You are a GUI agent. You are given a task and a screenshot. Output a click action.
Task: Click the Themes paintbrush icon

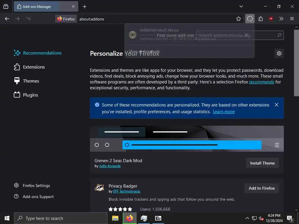point(17,81)
